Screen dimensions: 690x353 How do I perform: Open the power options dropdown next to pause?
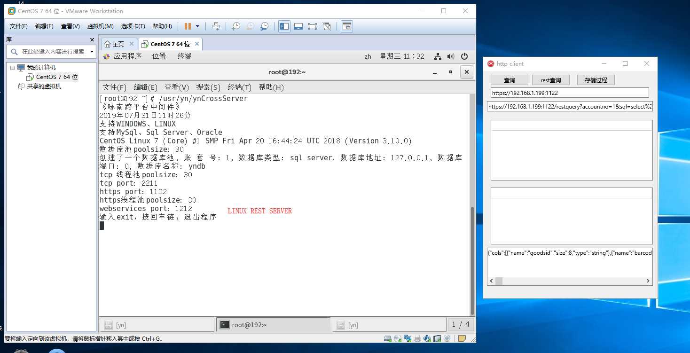(x=198, y=26)
